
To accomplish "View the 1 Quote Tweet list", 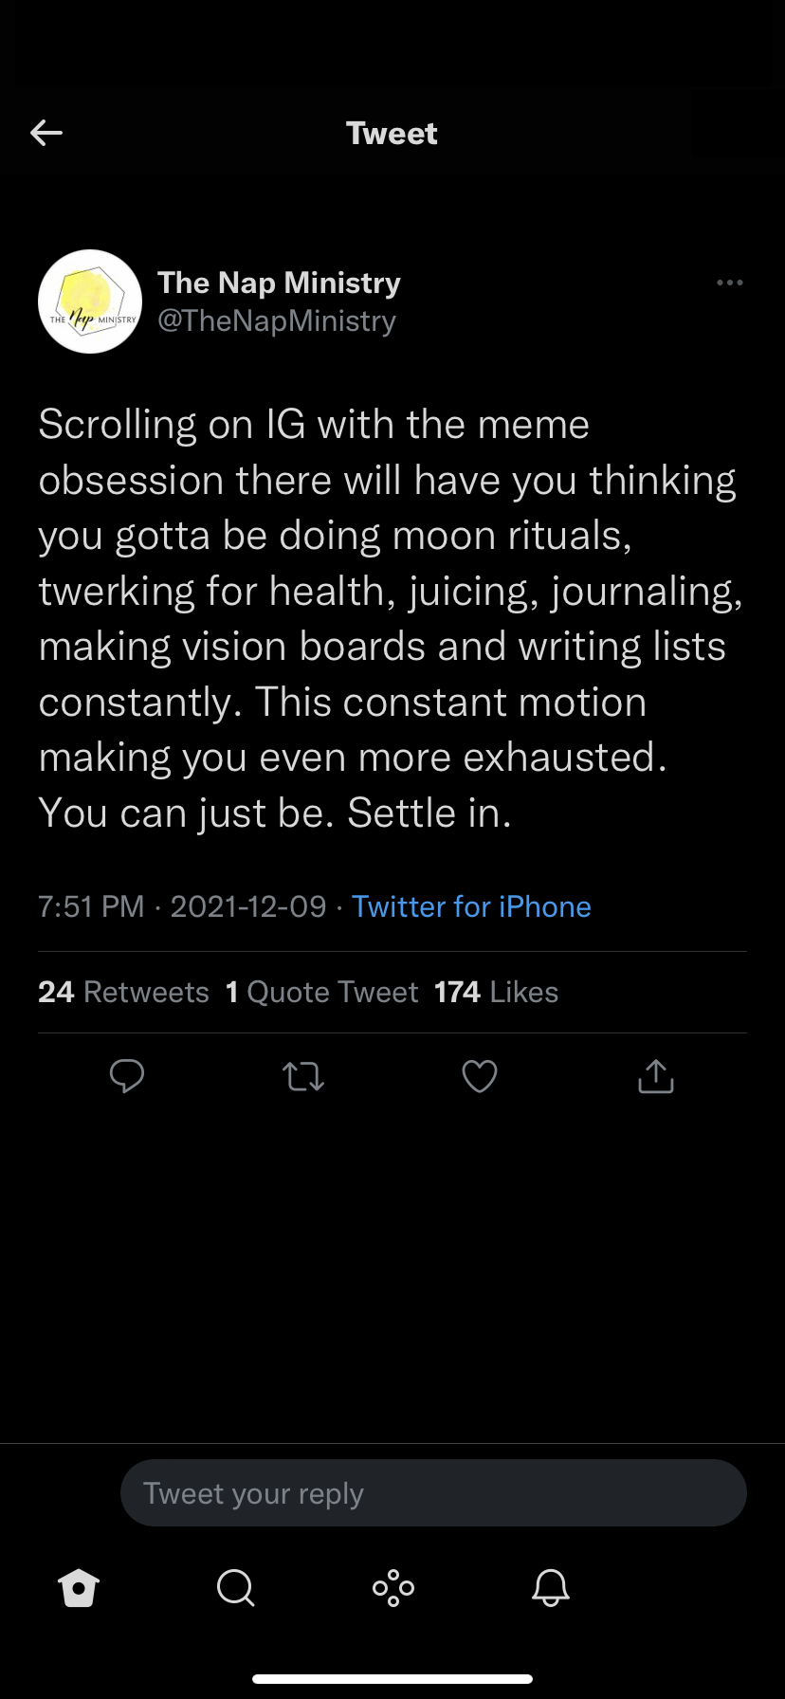I will point(321,992).
